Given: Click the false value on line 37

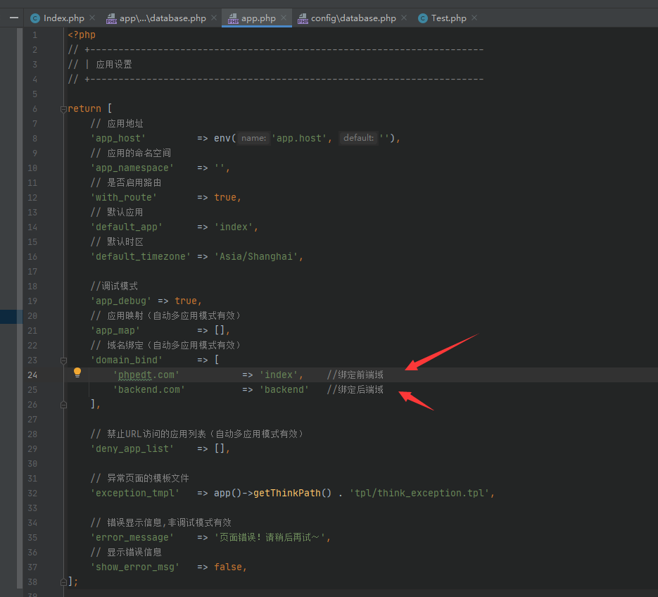Looking at the screenshot, I should (x=228, y=567).
